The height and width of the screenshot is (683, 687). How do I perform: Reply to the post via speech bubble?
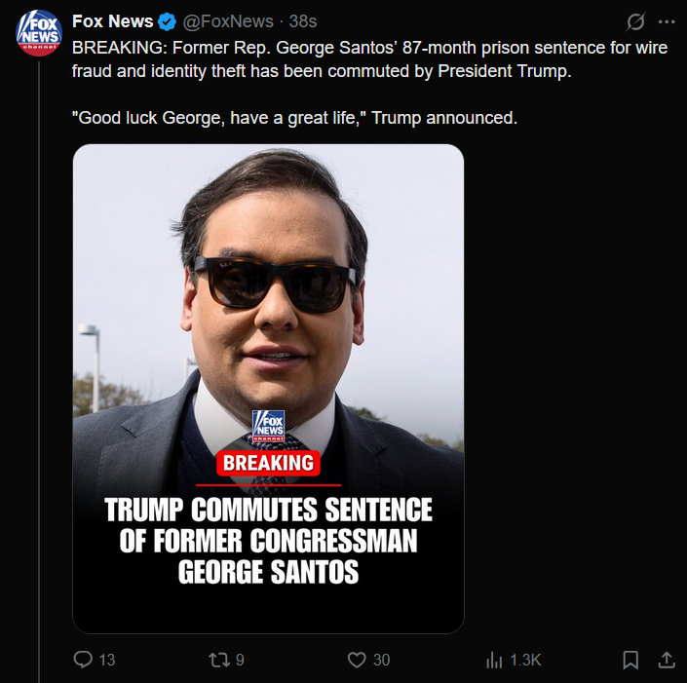point(83,660)
